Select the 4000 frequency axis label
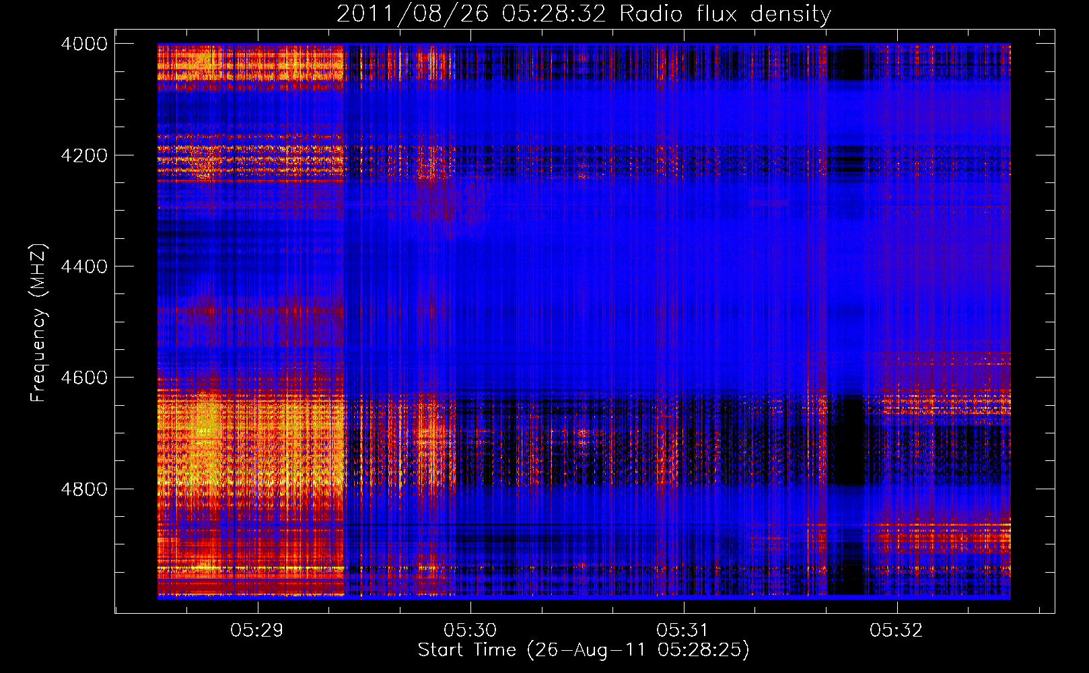The width and height of the screenshot is (1089, 673). point(84,44)
